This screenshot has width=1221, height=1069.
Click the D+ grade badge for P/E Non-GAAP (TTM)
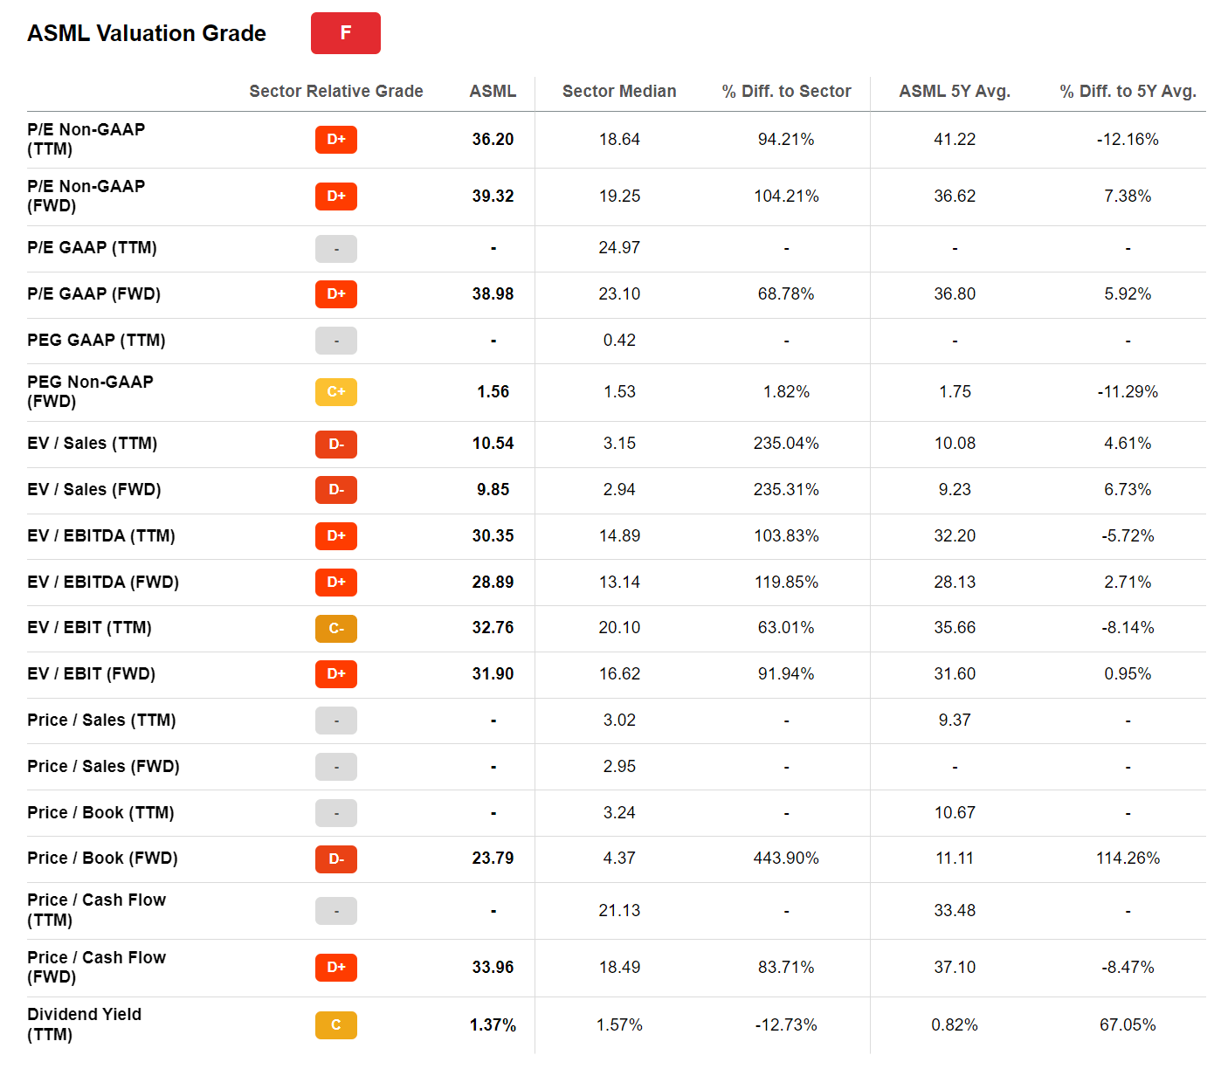[x=336, y=140]
